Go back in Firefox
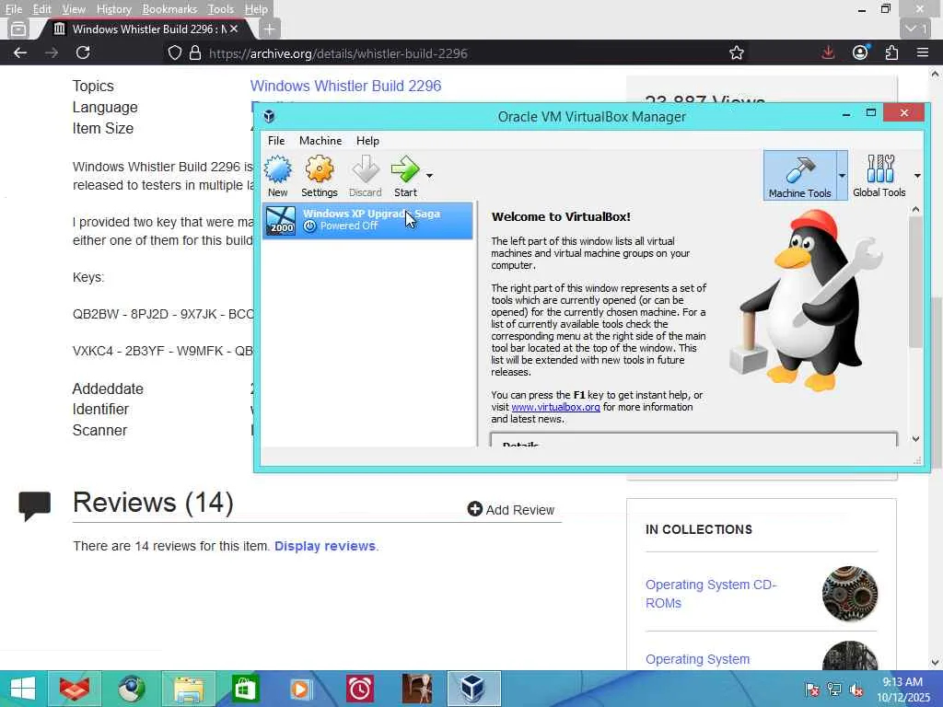The height and width of the screenshot is (707, 943). [20, 52]
